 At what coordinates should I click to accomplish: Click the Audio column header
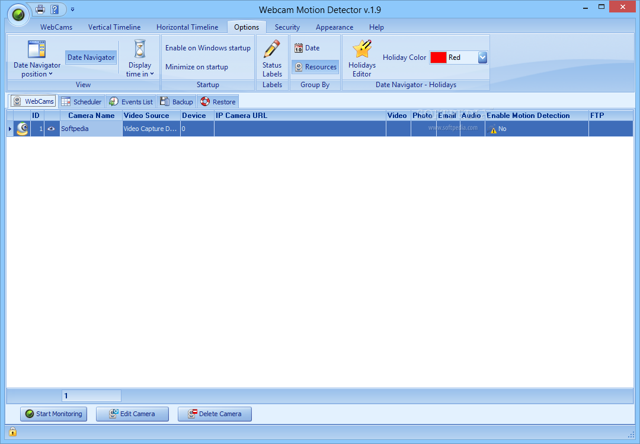(472, 116)
